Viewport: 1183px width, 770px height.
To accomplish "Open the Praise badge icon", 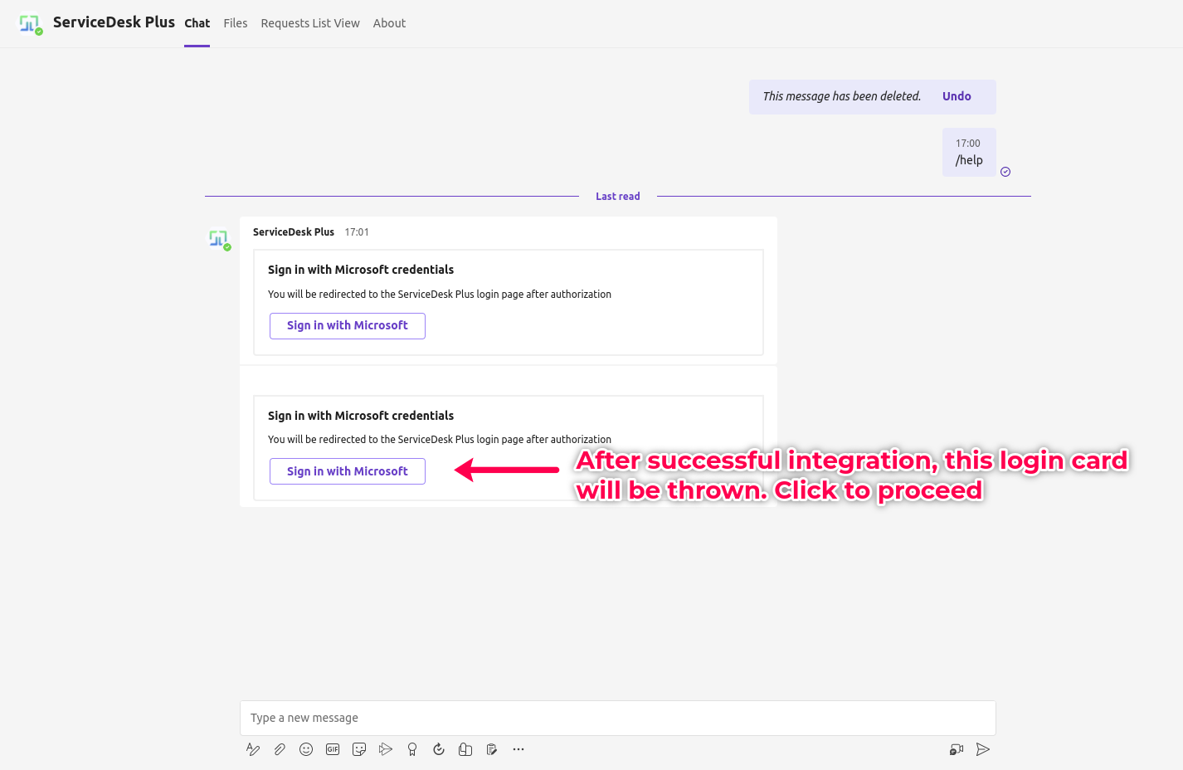I will click(x=412, y=749).
